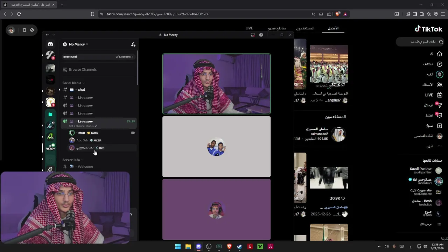Open Windows Start menu
448x252 pixels.
(178, 246)
